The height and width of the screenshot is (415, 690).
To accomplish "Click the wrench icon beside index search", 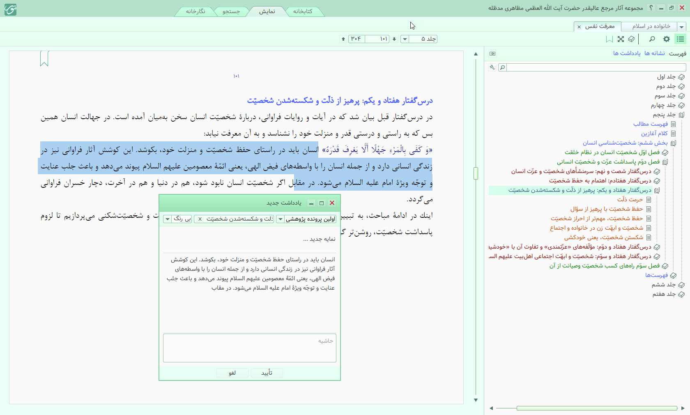I will pos(492,67).
